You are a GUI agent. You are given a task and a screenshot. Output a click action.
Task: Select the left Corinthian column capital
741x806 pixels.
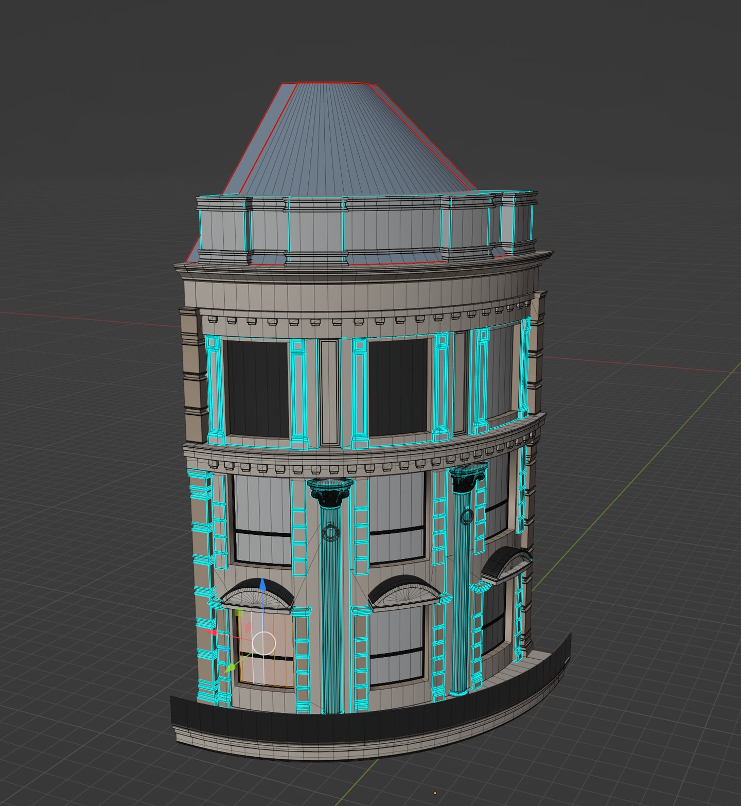coord(330,492)
